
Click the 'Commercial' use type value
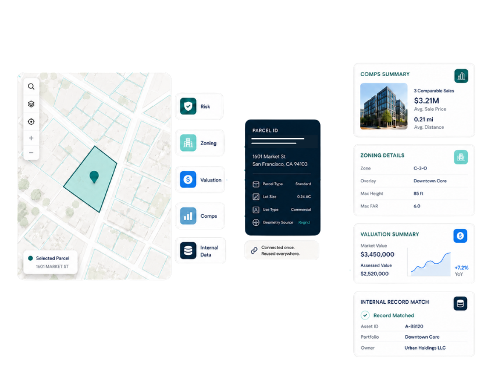tap(301, 210)
